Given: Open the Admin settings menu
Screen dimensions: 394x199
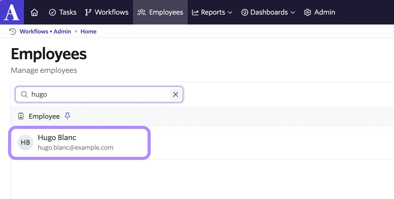Looking at the screenshot, I should (x=319, y=12).
